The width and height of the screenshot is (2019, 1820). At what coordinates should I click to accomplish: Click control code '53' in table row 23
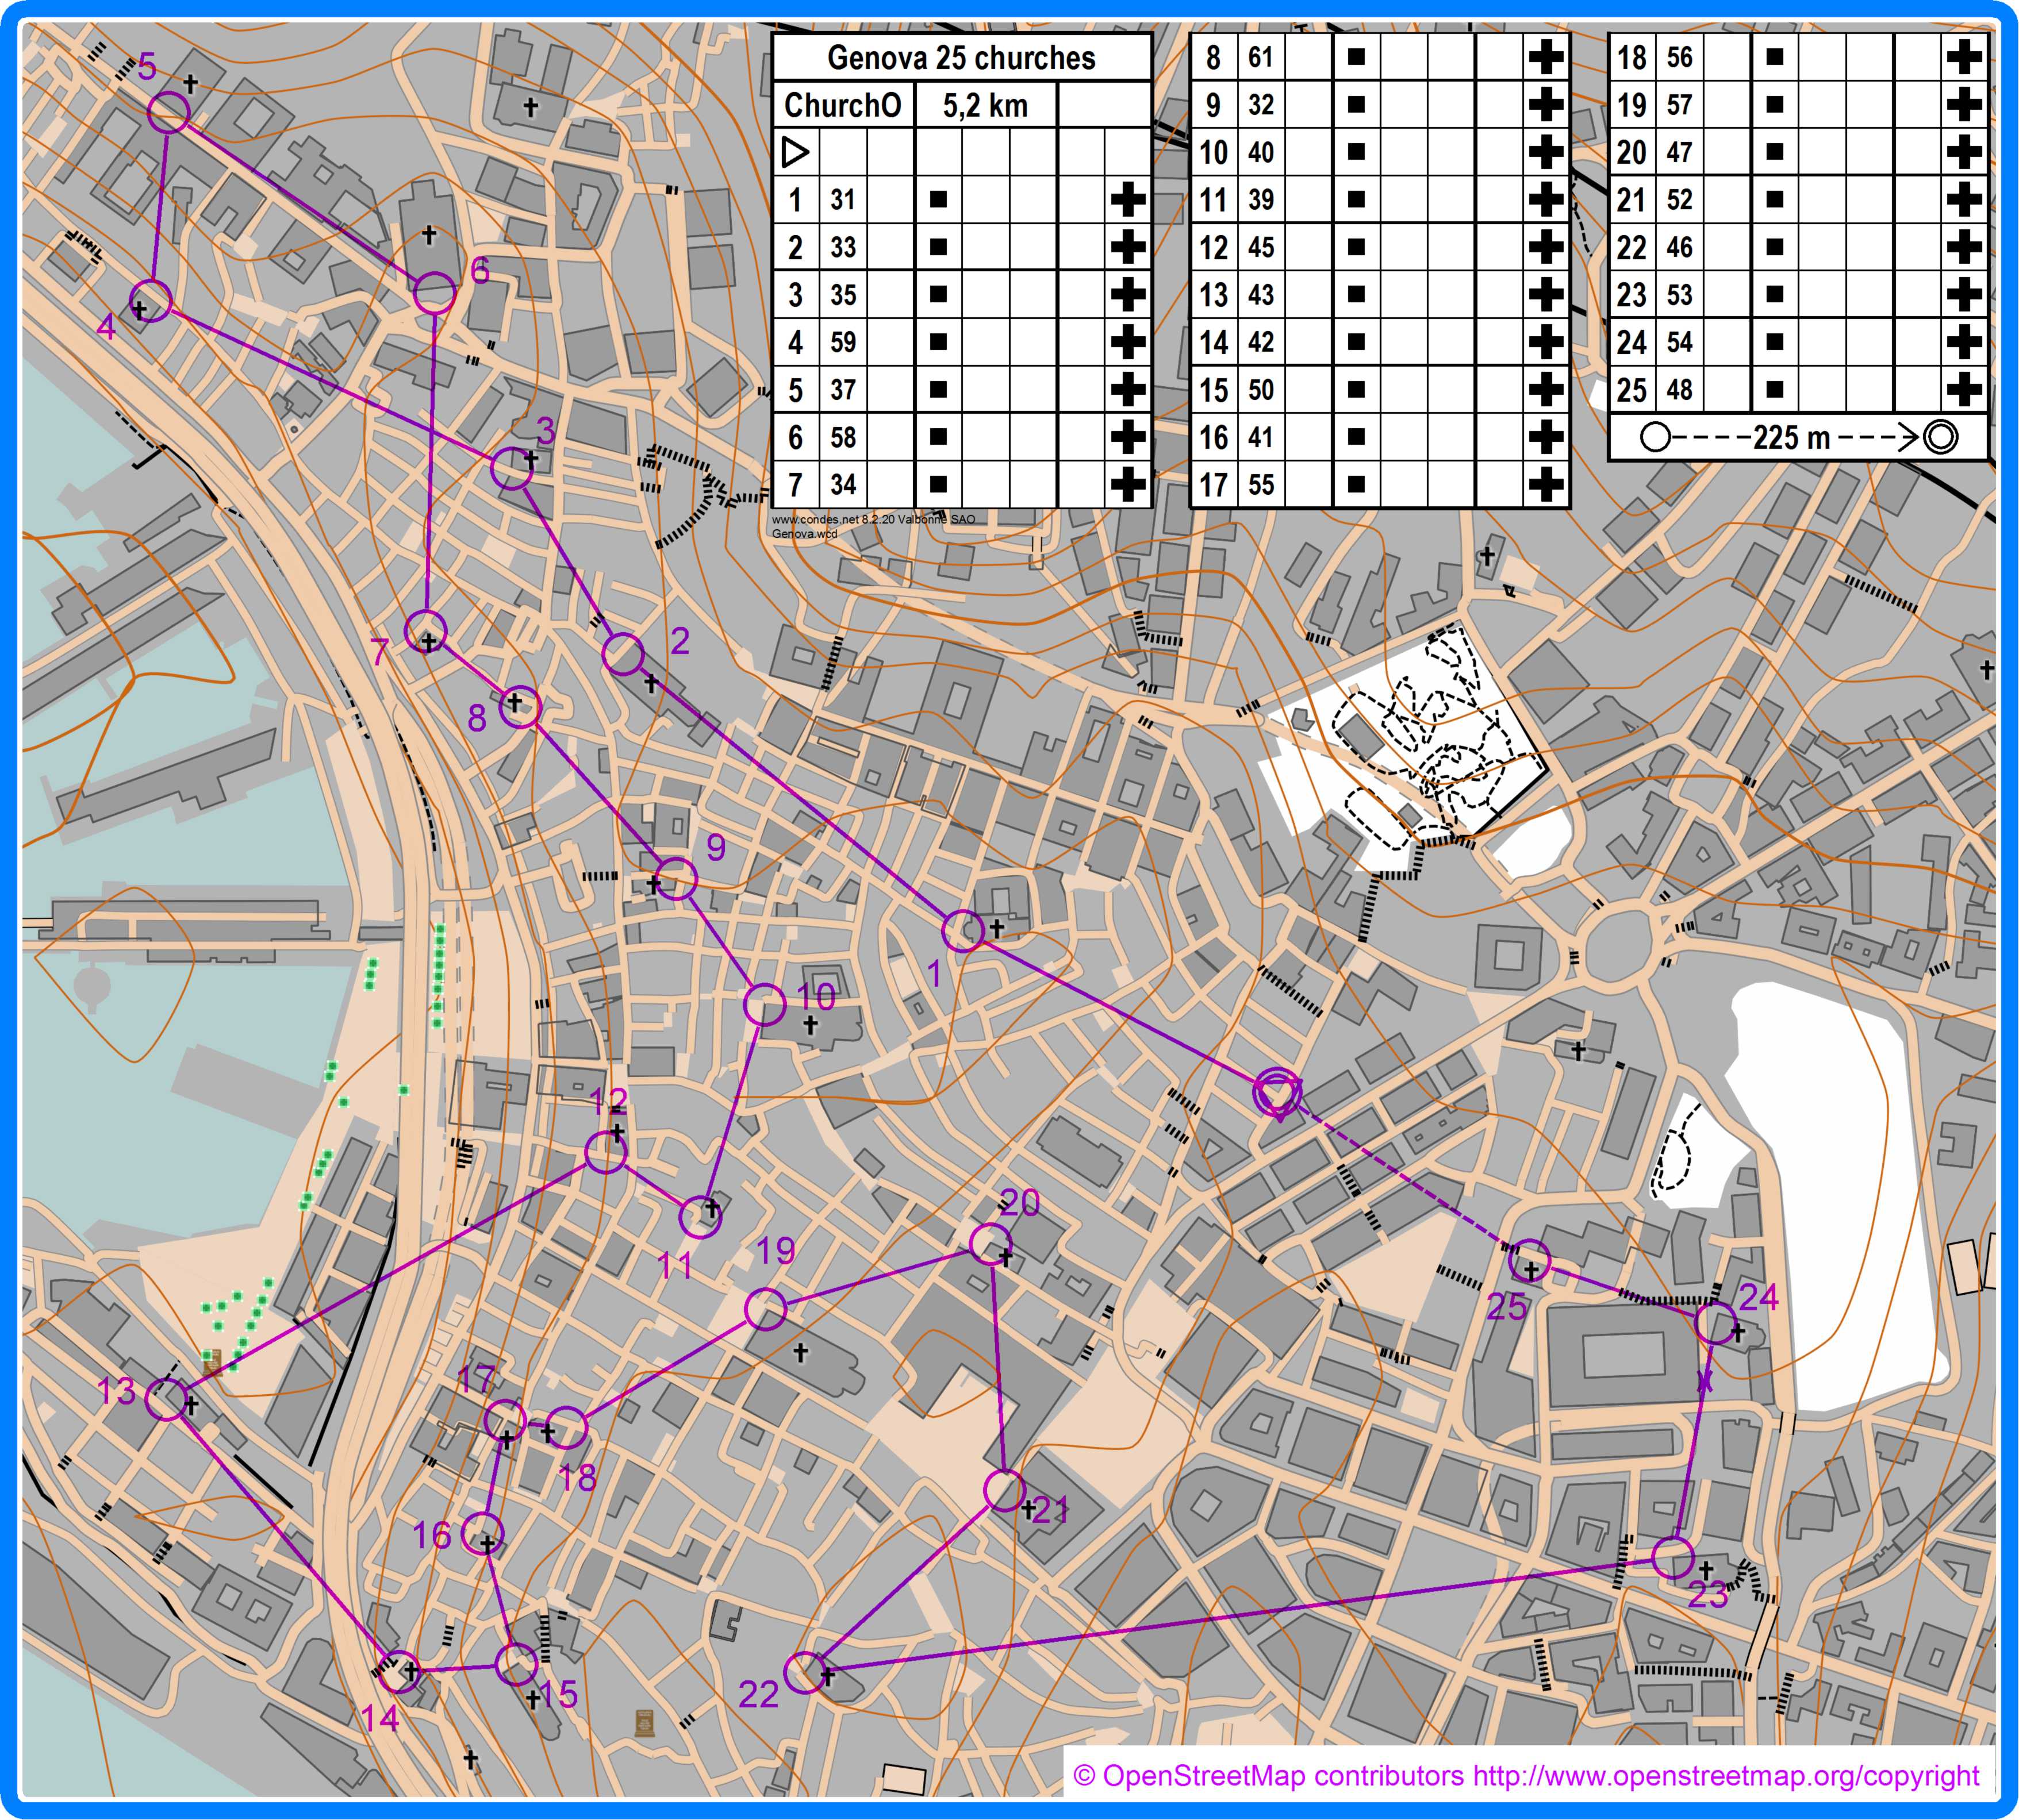point(1679,295)
